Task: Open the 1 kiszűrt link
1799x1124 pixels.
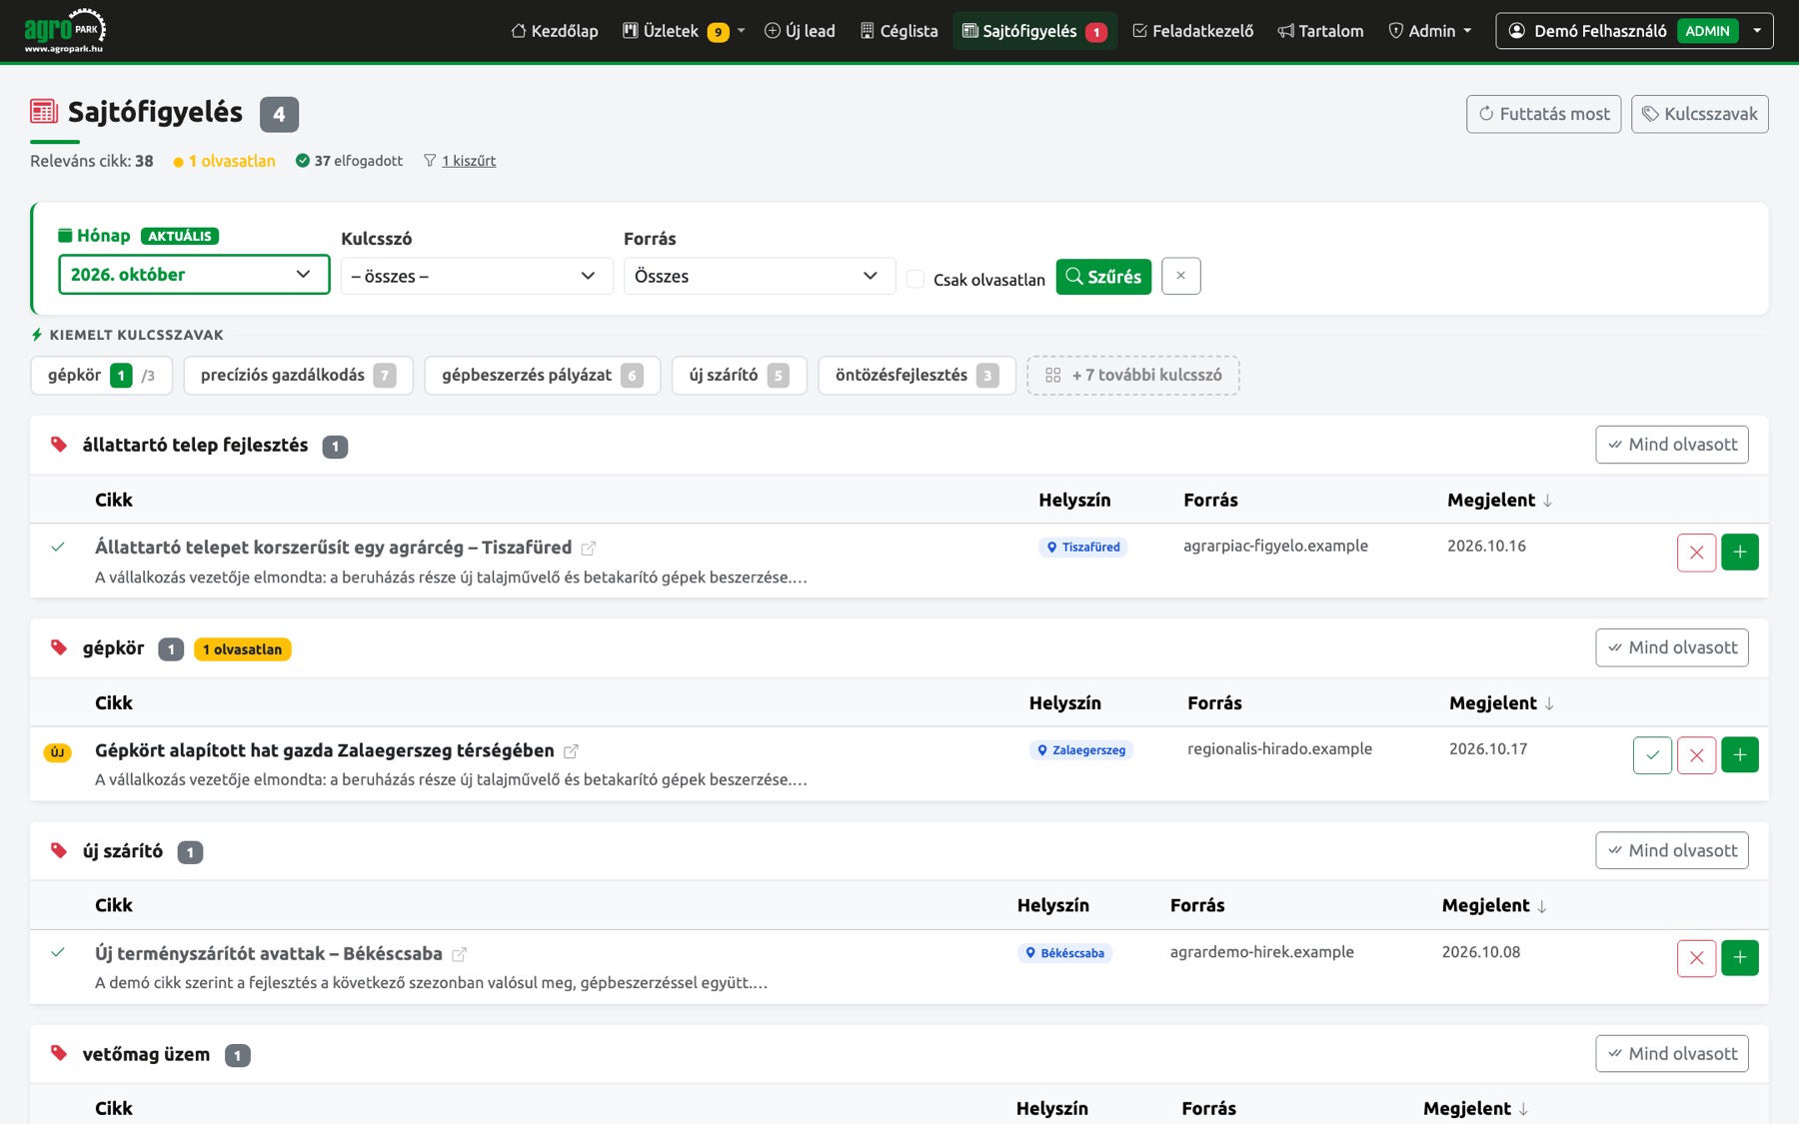Action: pyautogui.click(x=469, y=161)
